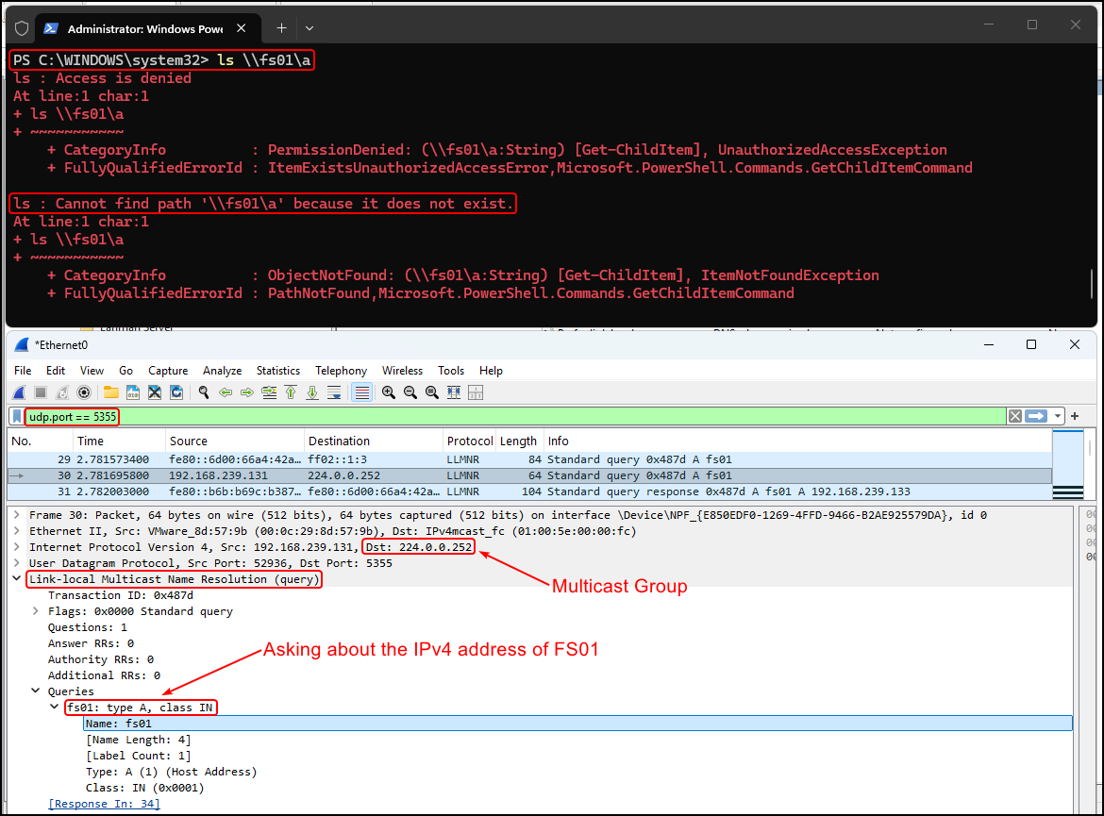The image size is (1104, 816).
Task: Click the Stop capturing packets square icon
Action: click(41, 392)
